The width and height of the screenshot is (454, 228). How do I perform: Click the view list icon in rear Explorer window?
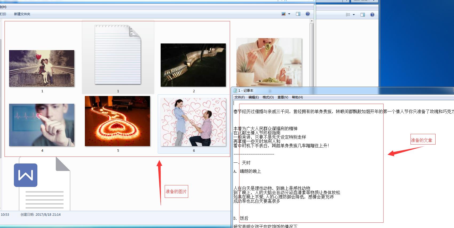[348, 15]
